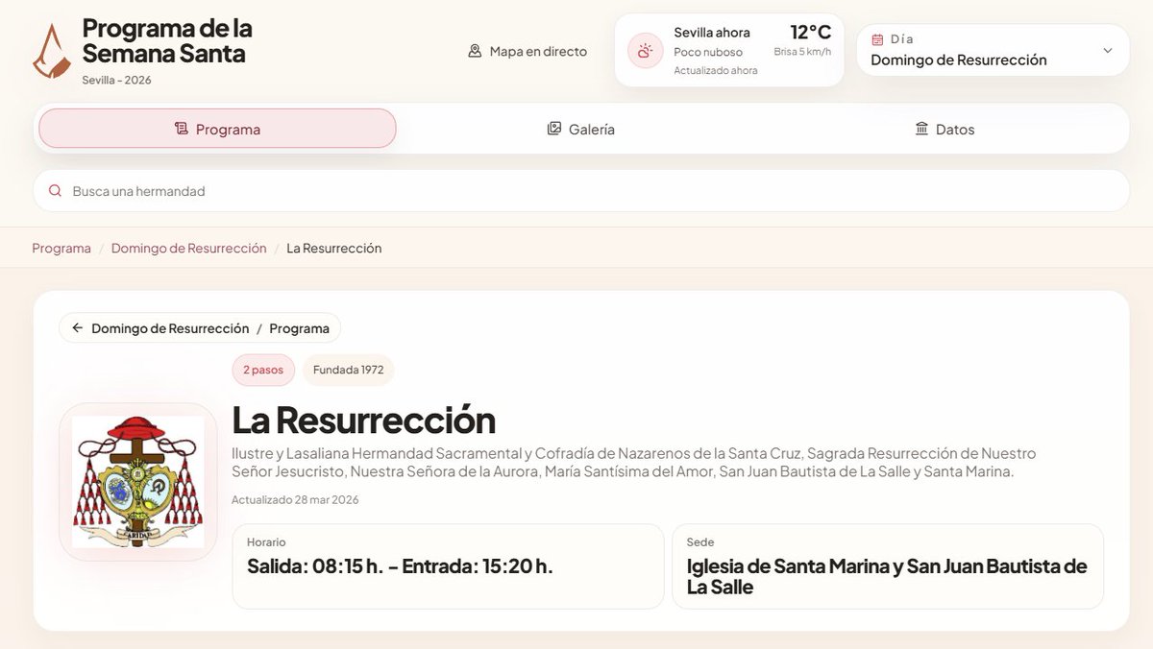This screenshot has height=649, width=1153.
Task: Click the Programa de la Semana Santa title
Action: (x=168, y=40)
